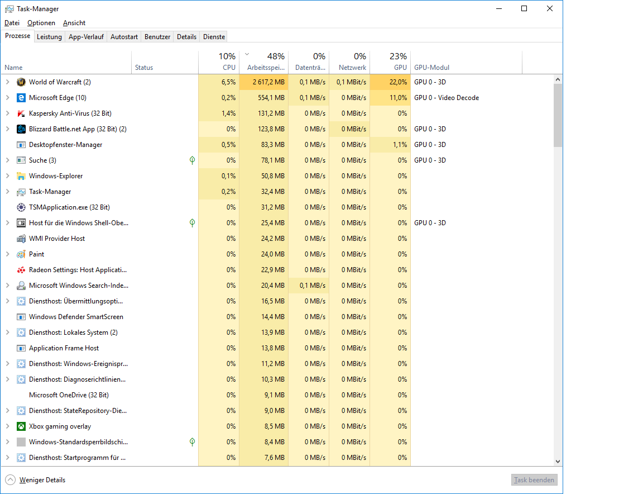Switch to the App-Verlauf tab
This screenshot has height=494, width=643.
pos(86,37)
